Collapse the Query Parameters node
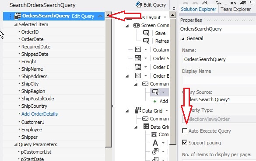The image size is (256, 161). point(16,144)
